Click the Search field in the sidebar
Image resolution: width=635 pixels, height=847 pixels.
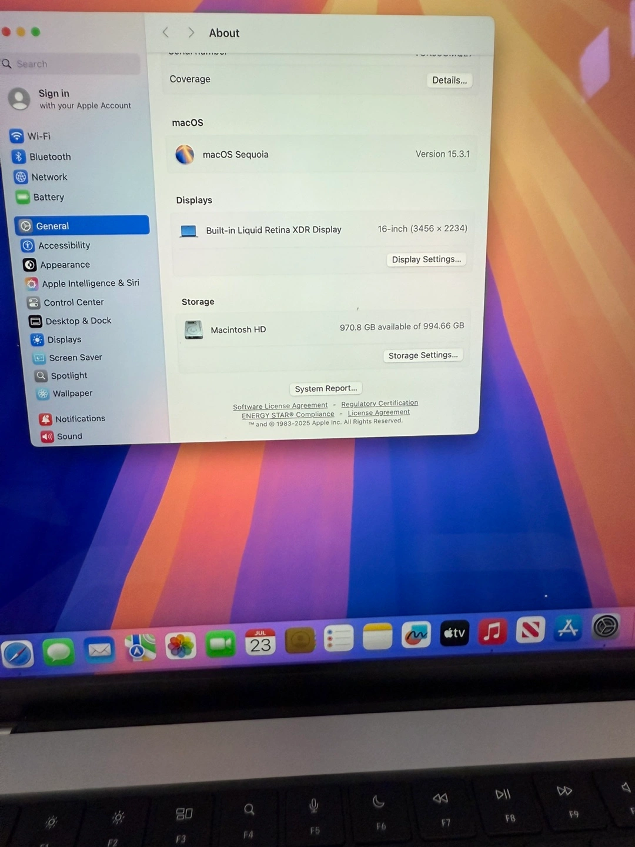[71, 64]
